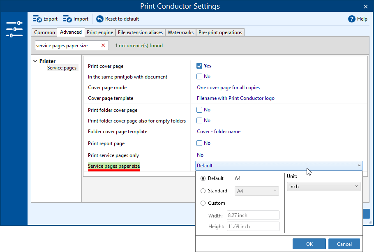Enable Print folder cover page checkbox

click(199, 110)
